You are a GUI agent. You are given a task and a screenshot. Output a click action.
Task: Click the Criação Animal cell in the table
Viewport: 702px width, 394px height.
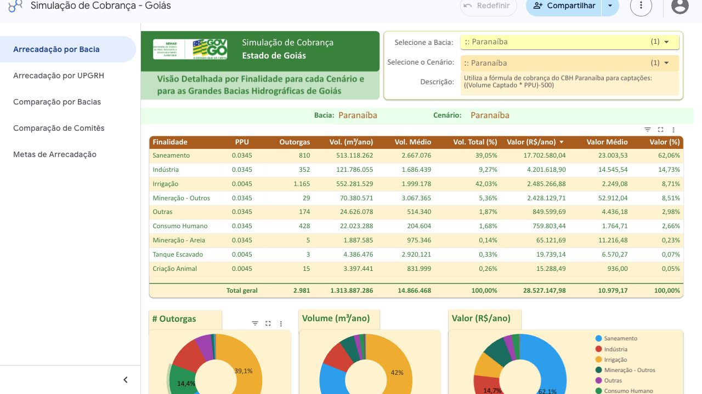(x=174, y=269)
